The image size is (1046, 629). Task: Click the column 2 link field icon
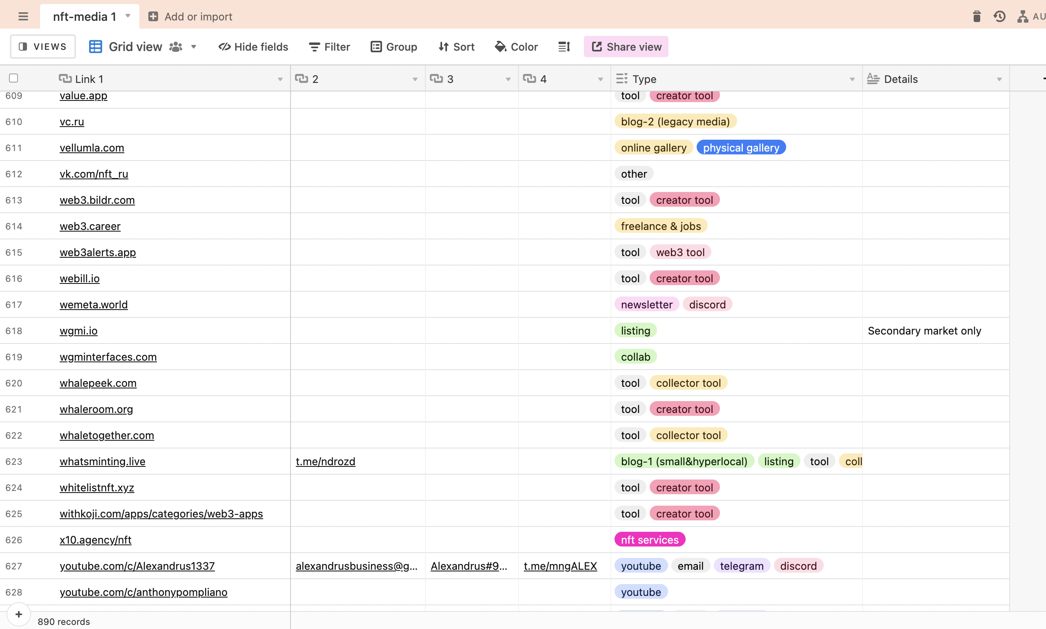point(302,79)
